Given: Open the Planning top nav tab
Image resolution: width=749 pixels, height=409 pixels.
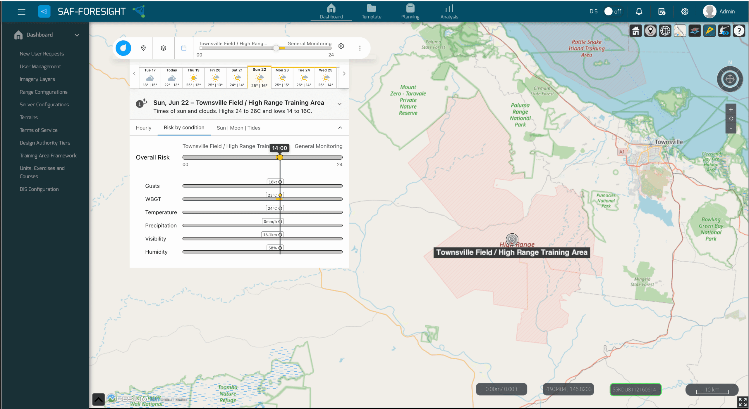Looking at the screenshot, I should pyautogui.click(x=410, y=11).
